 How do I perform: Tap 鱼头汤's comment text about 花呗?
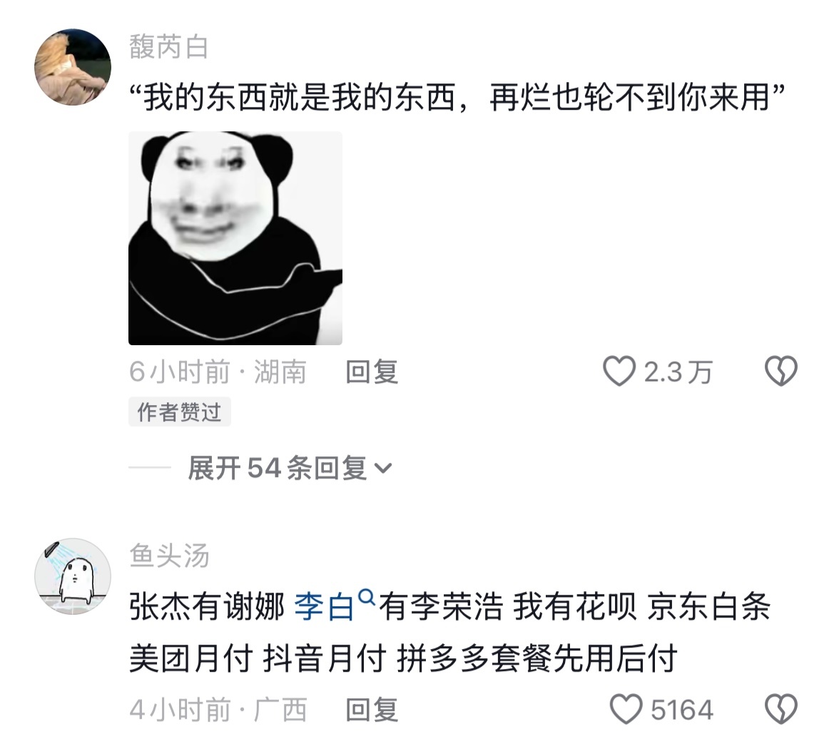(450, 632)
